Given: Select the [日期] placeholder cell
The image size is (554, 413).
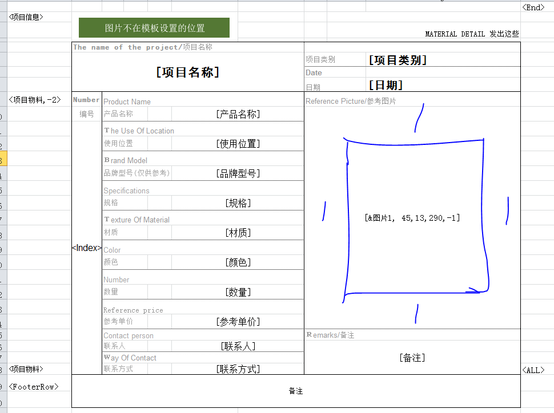Looking at the screenshot, I should coord(386,85).
